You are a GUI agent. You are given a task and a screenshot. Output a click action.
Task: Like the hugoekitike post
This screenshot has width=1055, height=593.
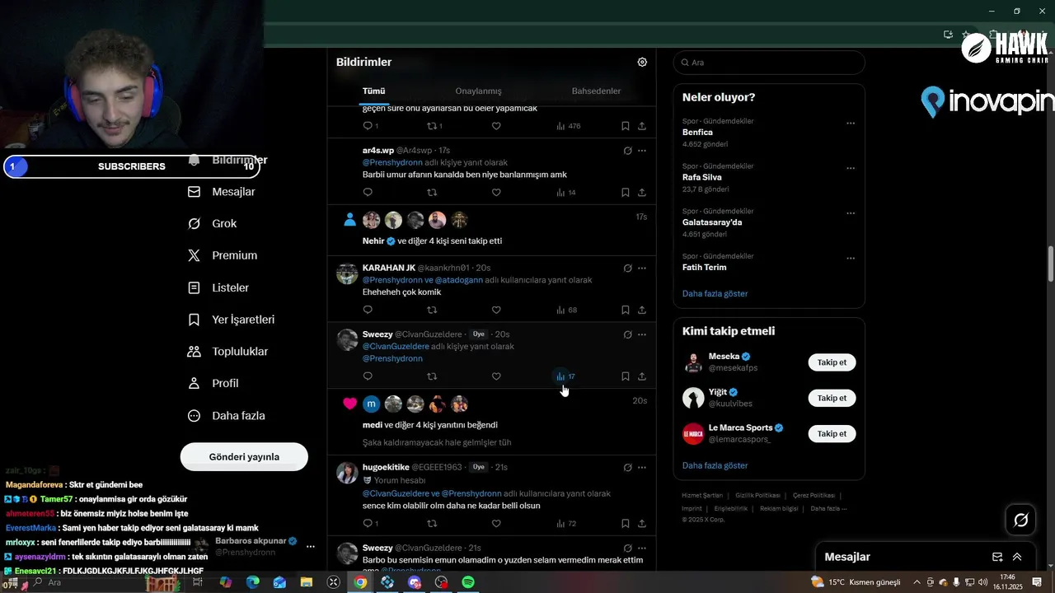[x=496, y=524]
